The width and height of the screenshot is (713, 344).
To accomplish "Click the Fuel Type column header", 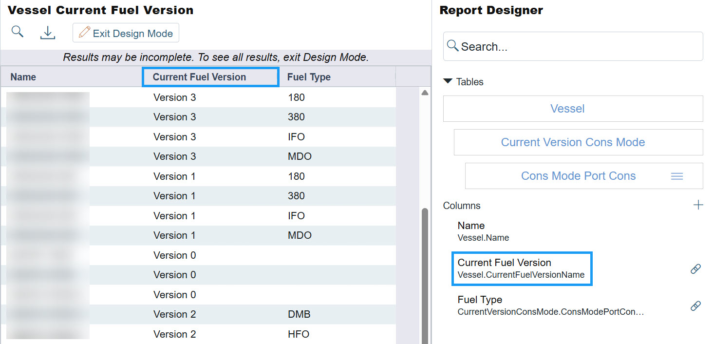I will (x=309, y=77).
